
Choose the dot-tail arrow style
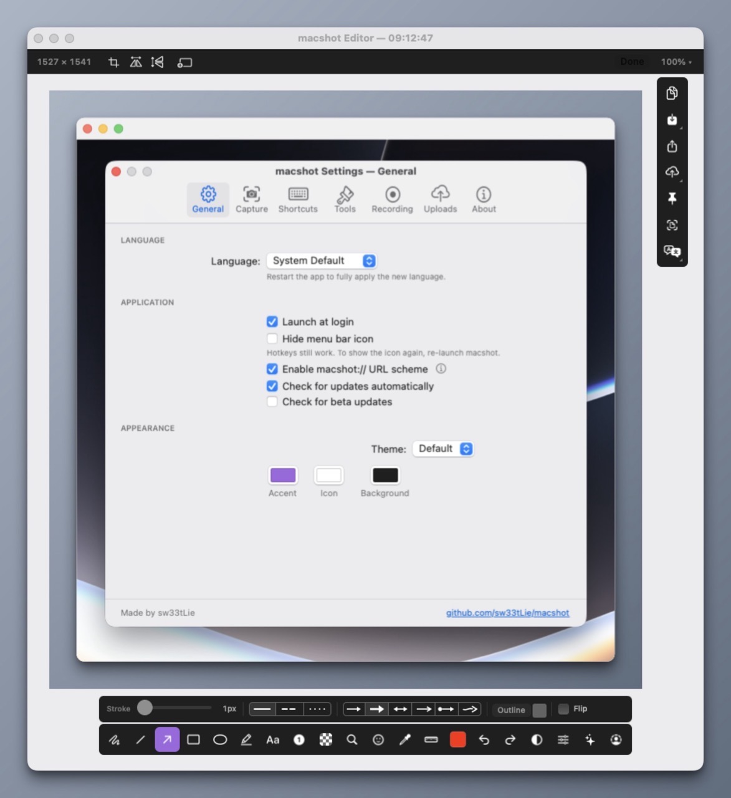446,709
